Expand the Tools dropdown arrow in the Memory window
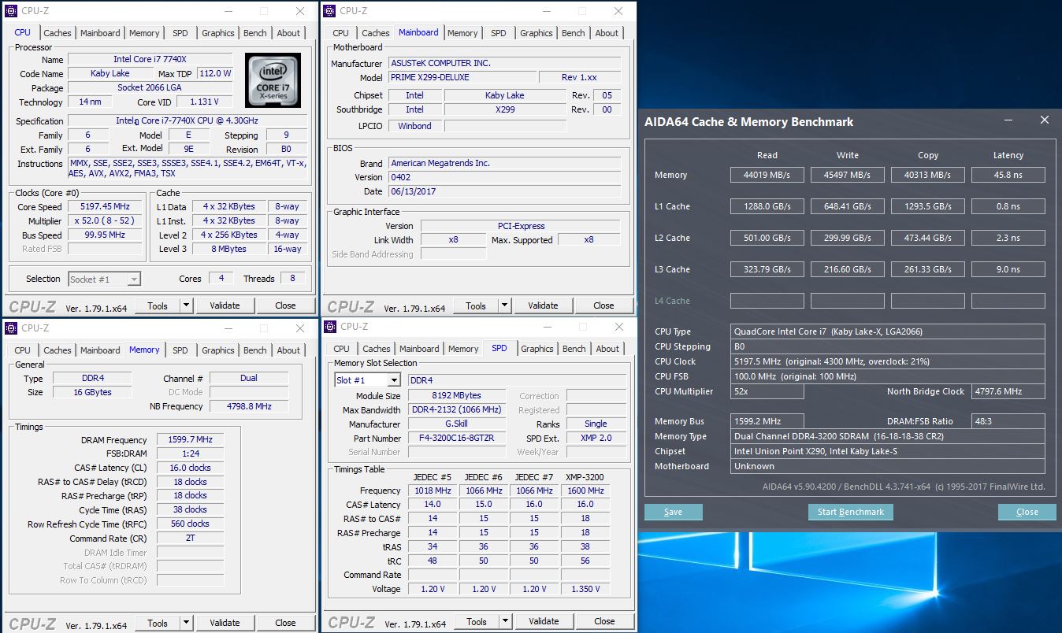This screenshot has width=1062, height=633. (186, 623)
